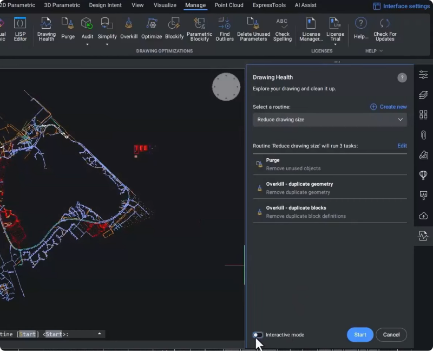Open the AI Assist tab
Screen dimensions: 433x351
305,5
